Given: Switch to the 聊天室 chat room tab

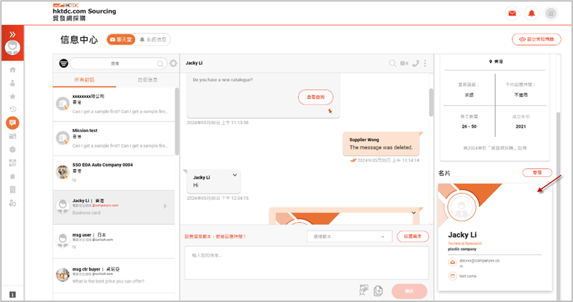Looking at the screenshot, I should (121, 39).
